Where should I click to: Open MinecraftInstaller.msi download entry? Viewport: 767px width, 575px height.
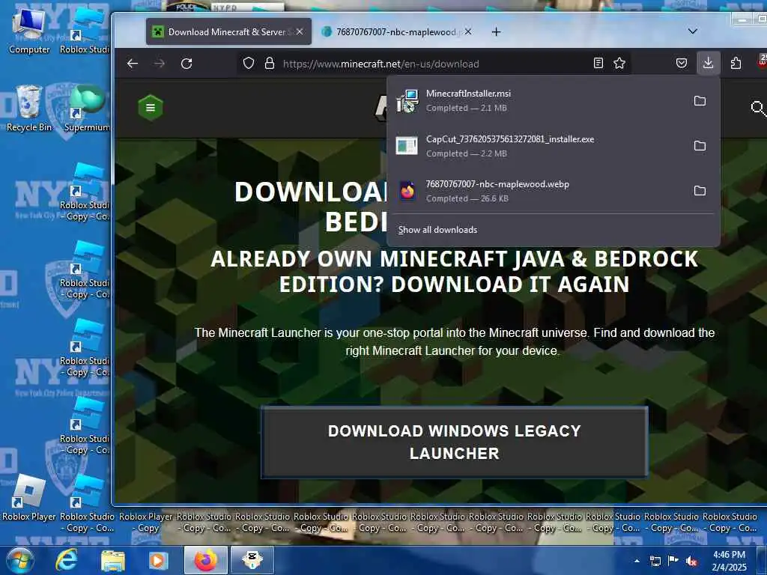tap(538, 101)
